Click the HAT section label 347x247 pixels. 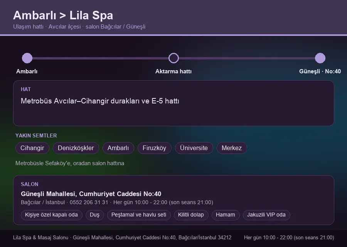click(x=26, y=89)
